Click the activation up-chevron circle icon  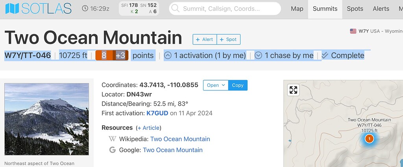tap(168, 55)
